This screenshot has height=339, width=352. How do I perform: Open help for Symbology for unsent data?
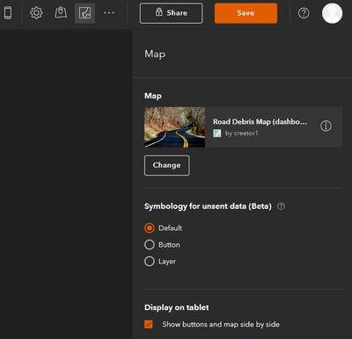281,206
